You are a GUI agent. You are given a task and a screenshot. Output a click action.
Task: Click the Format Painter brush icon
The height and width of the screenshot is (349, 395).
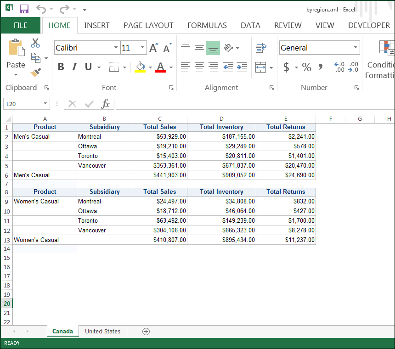[35, 72]
